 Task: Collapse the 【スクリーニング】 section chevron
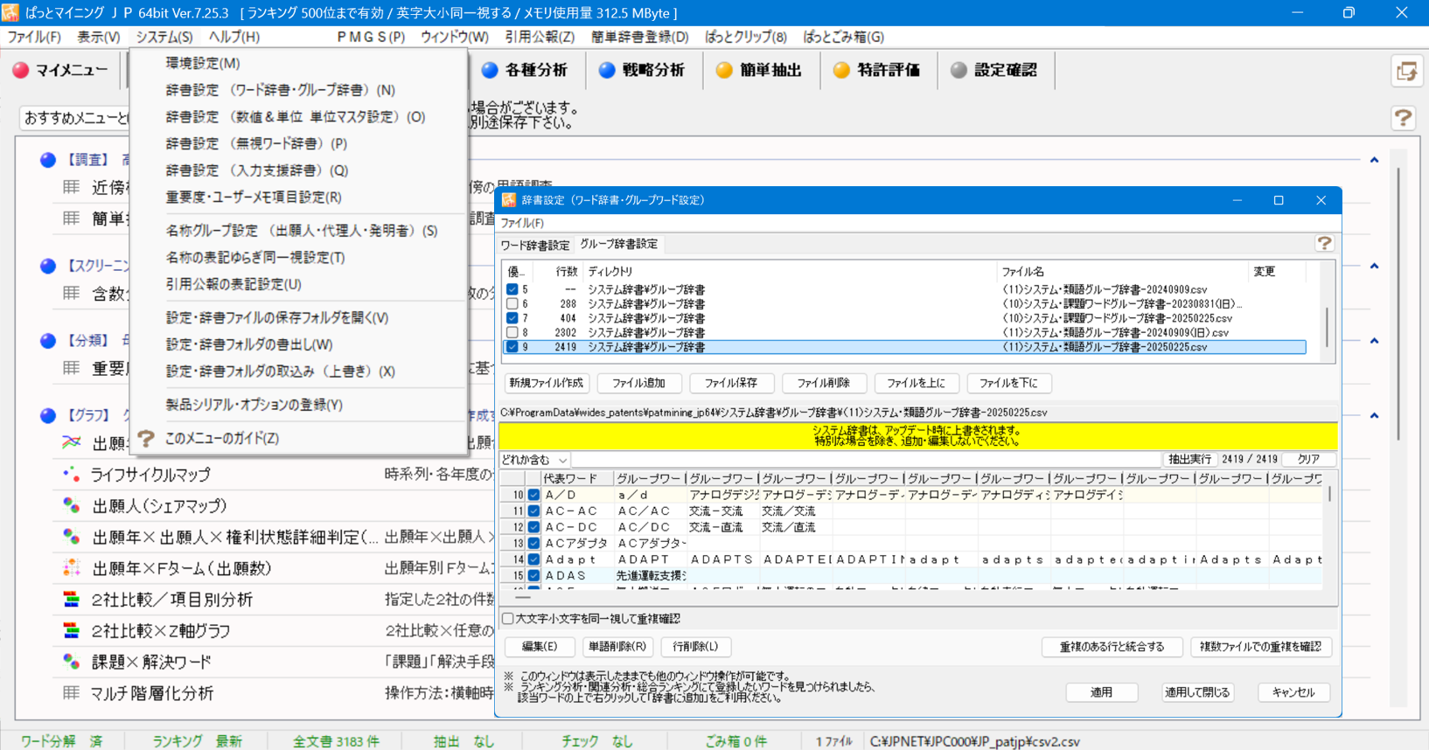pyautogui.click(x=1374, y=266)
